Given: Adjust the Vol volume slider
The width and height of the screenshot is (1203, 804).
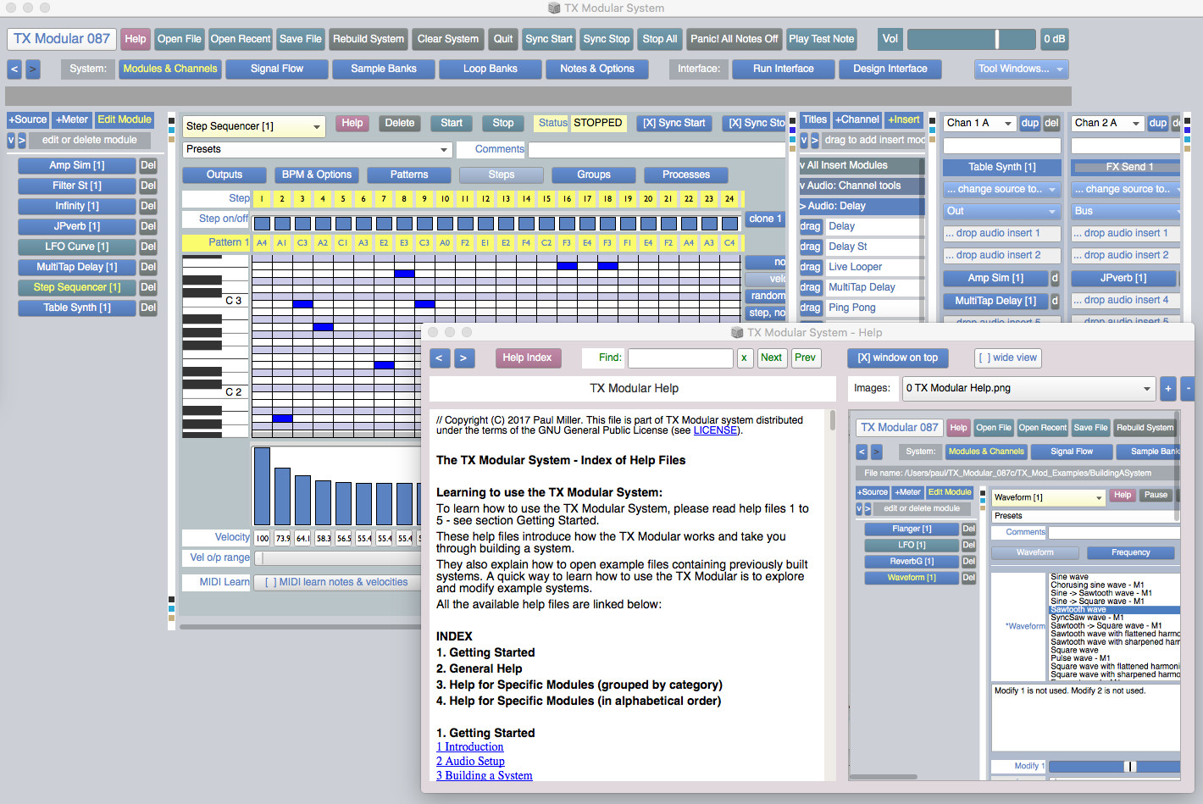Looking at the screenshot, I should pos(971,39).
